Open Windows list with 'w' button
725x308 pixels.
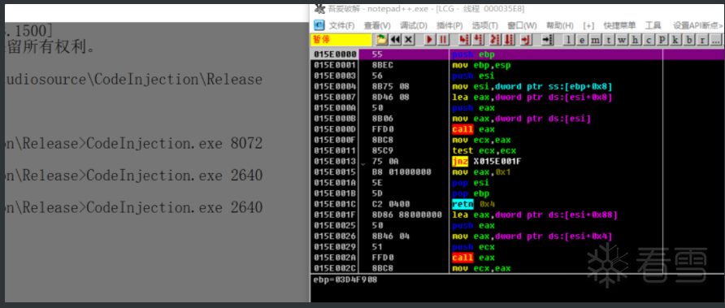[x=623, y=41]
